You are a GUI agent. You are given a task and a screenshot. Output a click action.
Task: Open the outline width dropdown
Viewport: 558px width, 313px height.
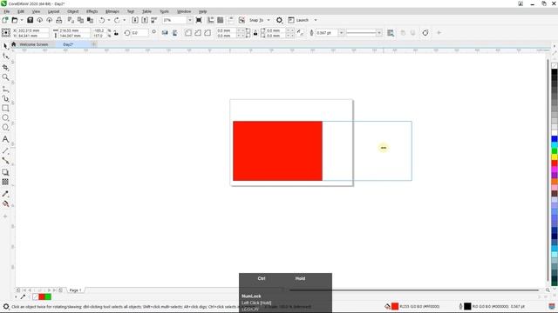point(341,33)
